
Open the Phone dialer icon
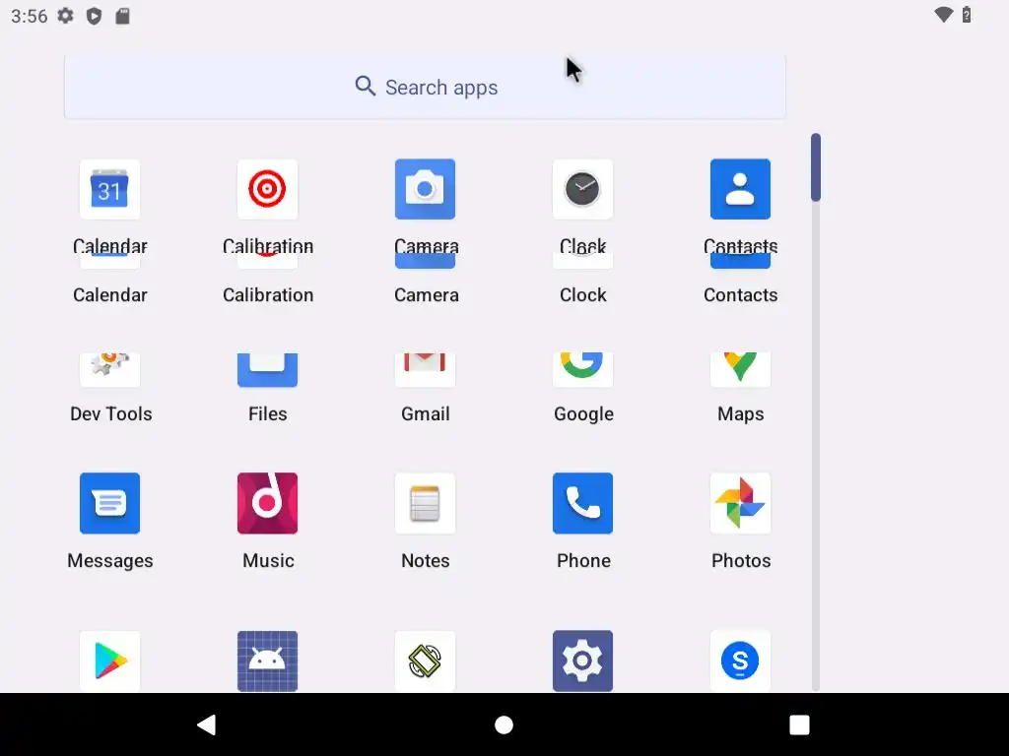click(x=582, y=503)
